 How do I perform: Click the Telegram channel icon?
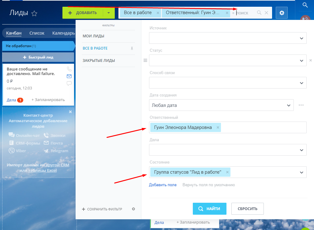(x=46, y=151)
